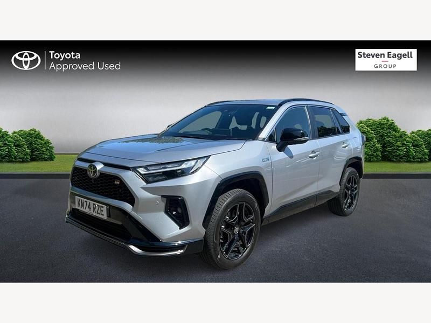Select the GR badge on the grille
The width and height of the screenshot is (431, 323).
[x=117, y=182]
